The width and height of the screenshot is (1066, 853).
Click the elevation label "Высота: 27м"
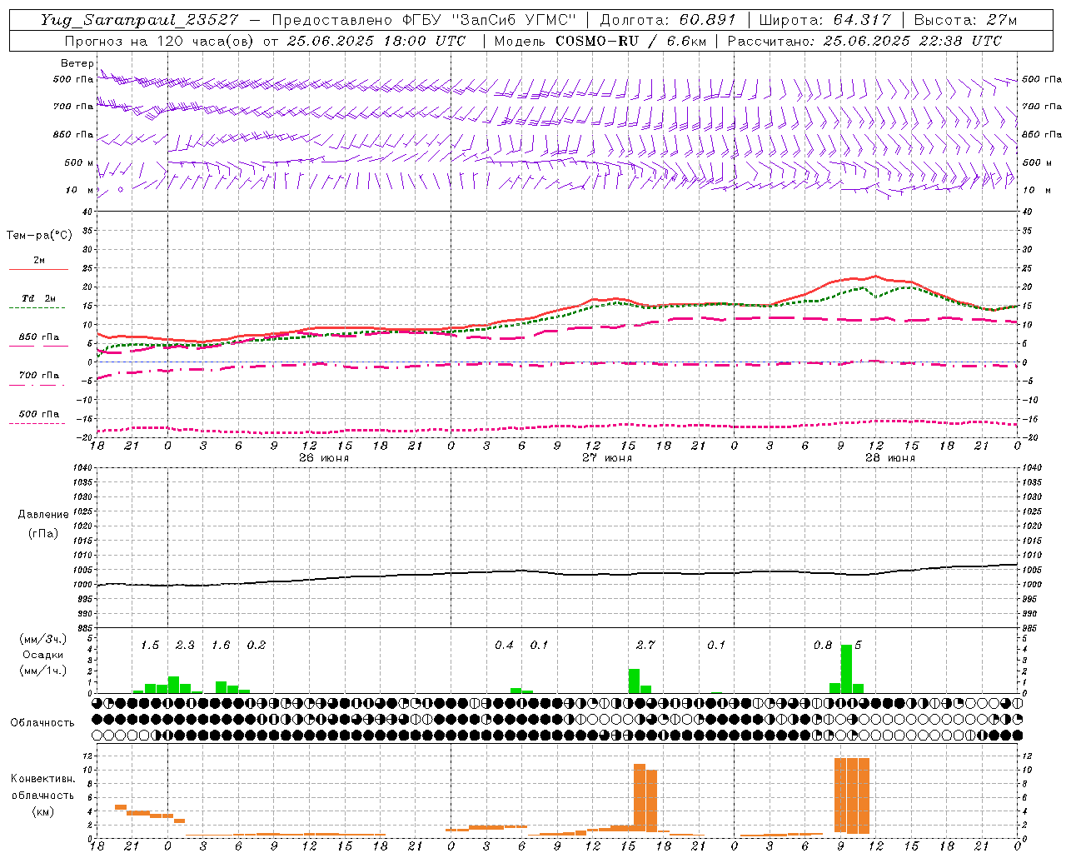pyautogui.click(x=965, y=20)
